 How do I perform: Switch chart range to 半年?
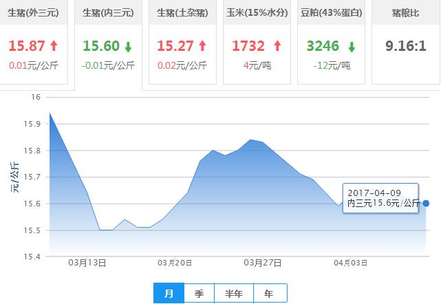[234, 293]
